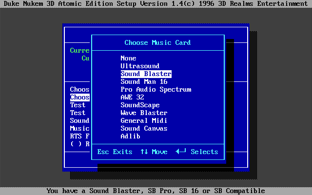Screen dimensions: 312x195
Task: Choose Ultrasound as the music card
Action: [x=140, y=66]
